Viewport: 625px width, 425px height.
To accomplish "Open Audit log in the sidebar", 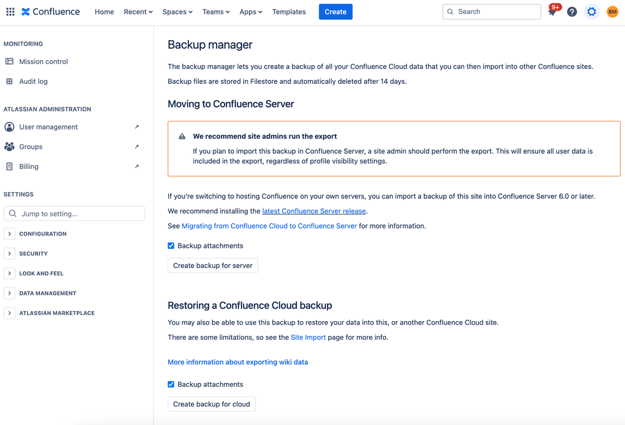I will 34,81.
